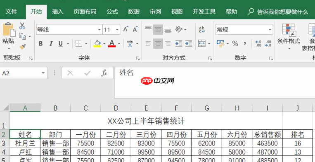Viewport: 315px width, 162px height.
Task: Expand the font color arrow
Action: click(x=119, y=44)
